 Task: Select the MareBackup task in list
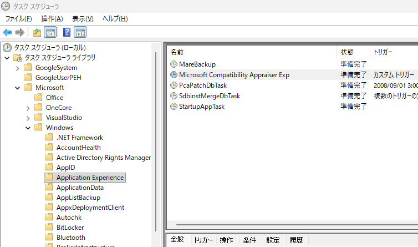(197, 64)
